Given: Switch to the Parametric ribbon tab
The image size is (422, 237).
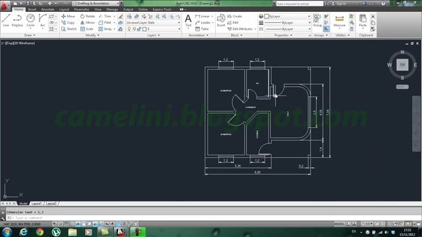Looking at the screenshot, I should pos(82,9).
